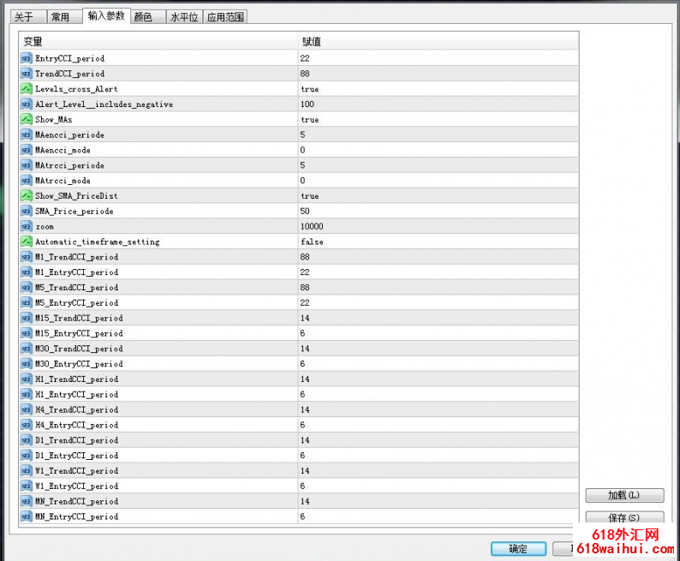Viewport: 680px width, 561px height.
Task: Toggle the Levels_cross_Alert true value
Action: coord(309,89)
